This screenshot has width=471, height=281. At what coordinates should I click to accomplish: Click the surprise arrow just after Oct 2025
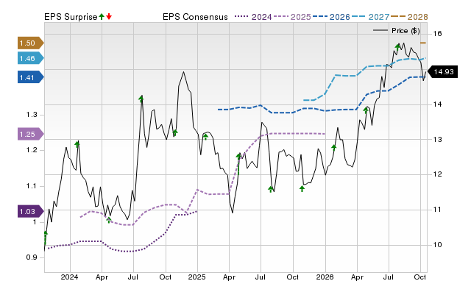pos(302,188)
